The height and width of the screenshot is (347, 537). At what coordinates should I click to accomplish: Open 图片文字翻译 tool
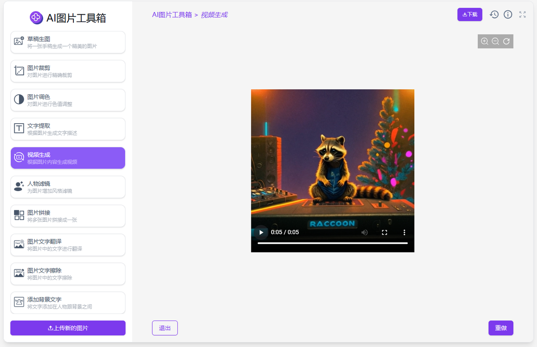pyautogui.click(x=68, y=244)
